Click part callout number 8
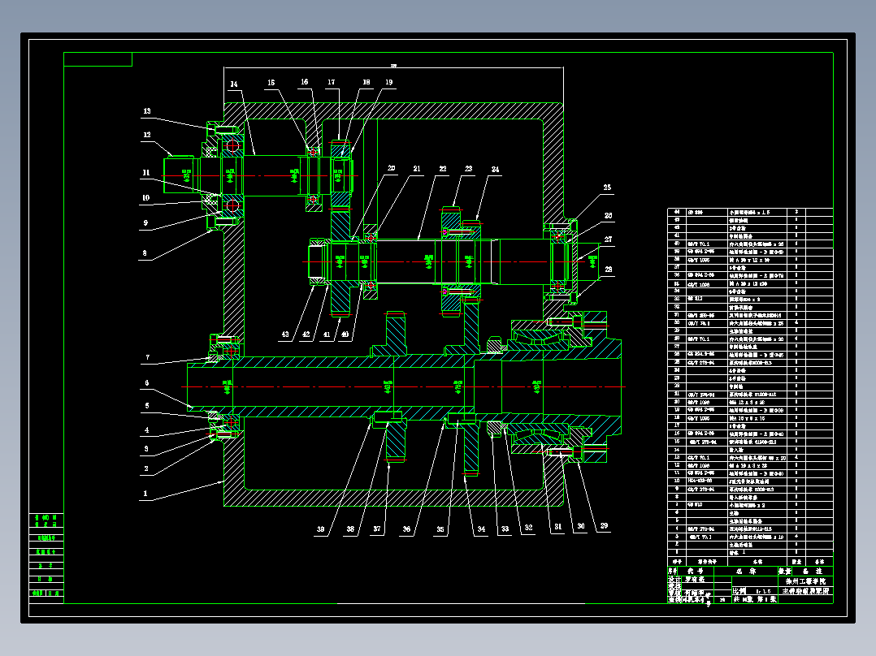This screenshot has width=876, height=656. click(x=145, y=253)
